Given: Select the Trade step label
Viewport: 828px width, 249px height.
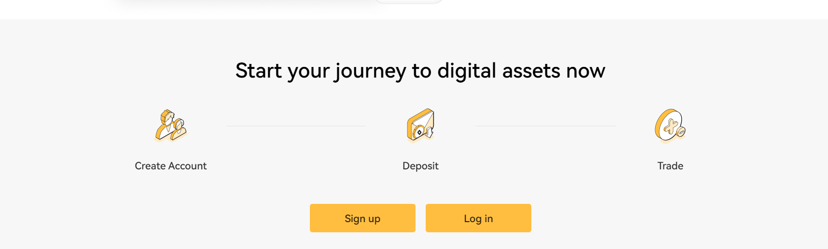Looking at the screenshot, I should point(670,166).
